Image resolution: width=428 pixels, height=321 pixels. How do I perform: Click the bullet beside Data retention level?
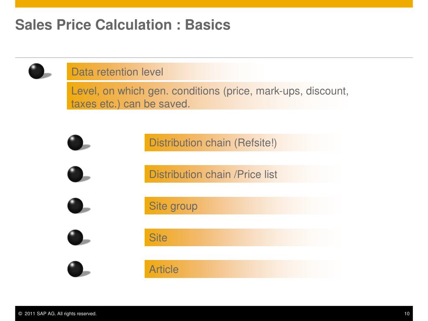(37, 71)
